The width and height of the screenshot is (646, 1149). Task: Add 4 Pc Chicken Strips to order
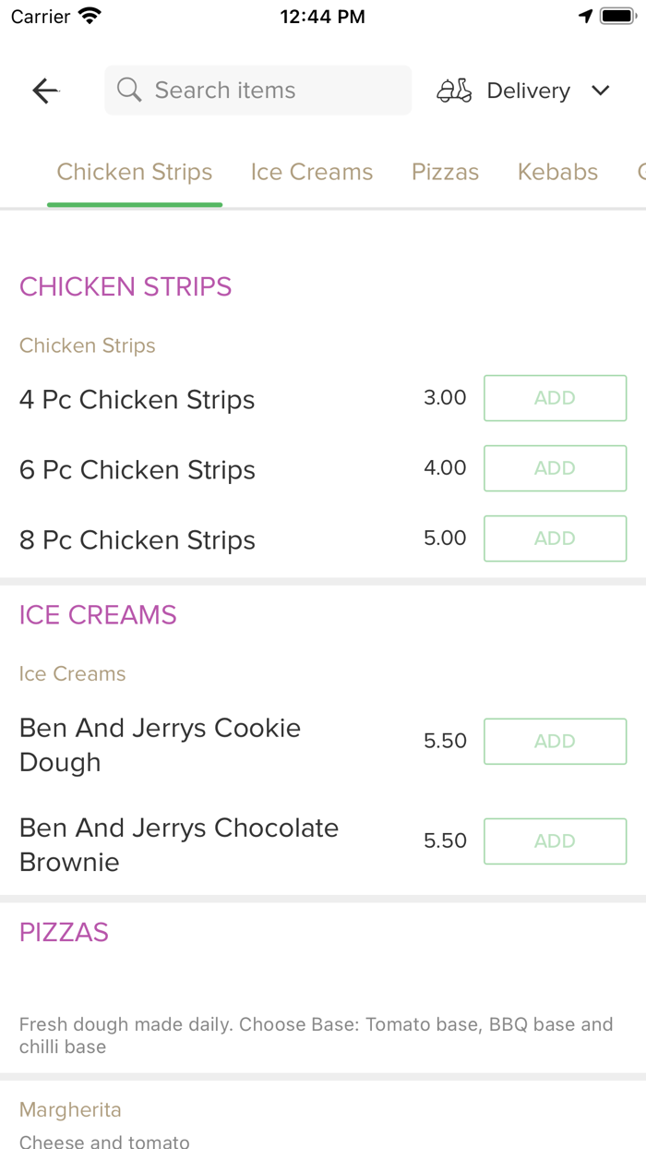pyautogui.click(x=555, y=398)
